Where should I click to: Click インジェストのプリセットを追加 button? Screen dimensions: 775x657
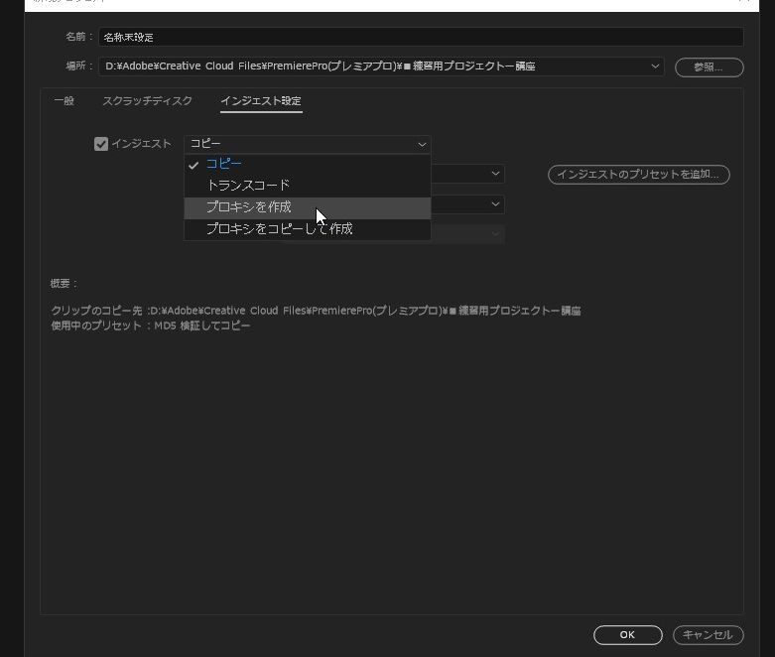click(638, 175)
